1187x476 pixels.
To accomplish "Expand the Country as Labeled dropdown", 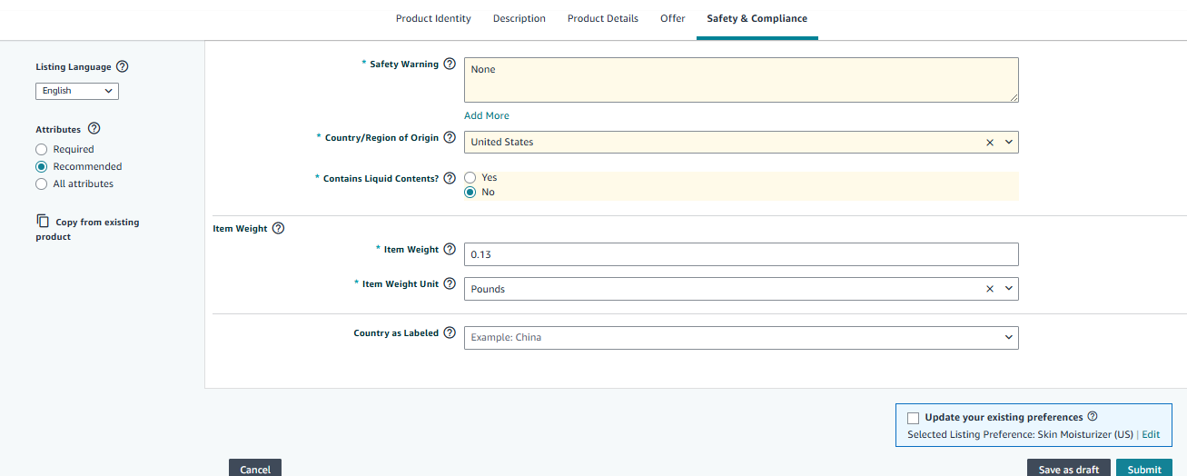I will pos(1008,338).
